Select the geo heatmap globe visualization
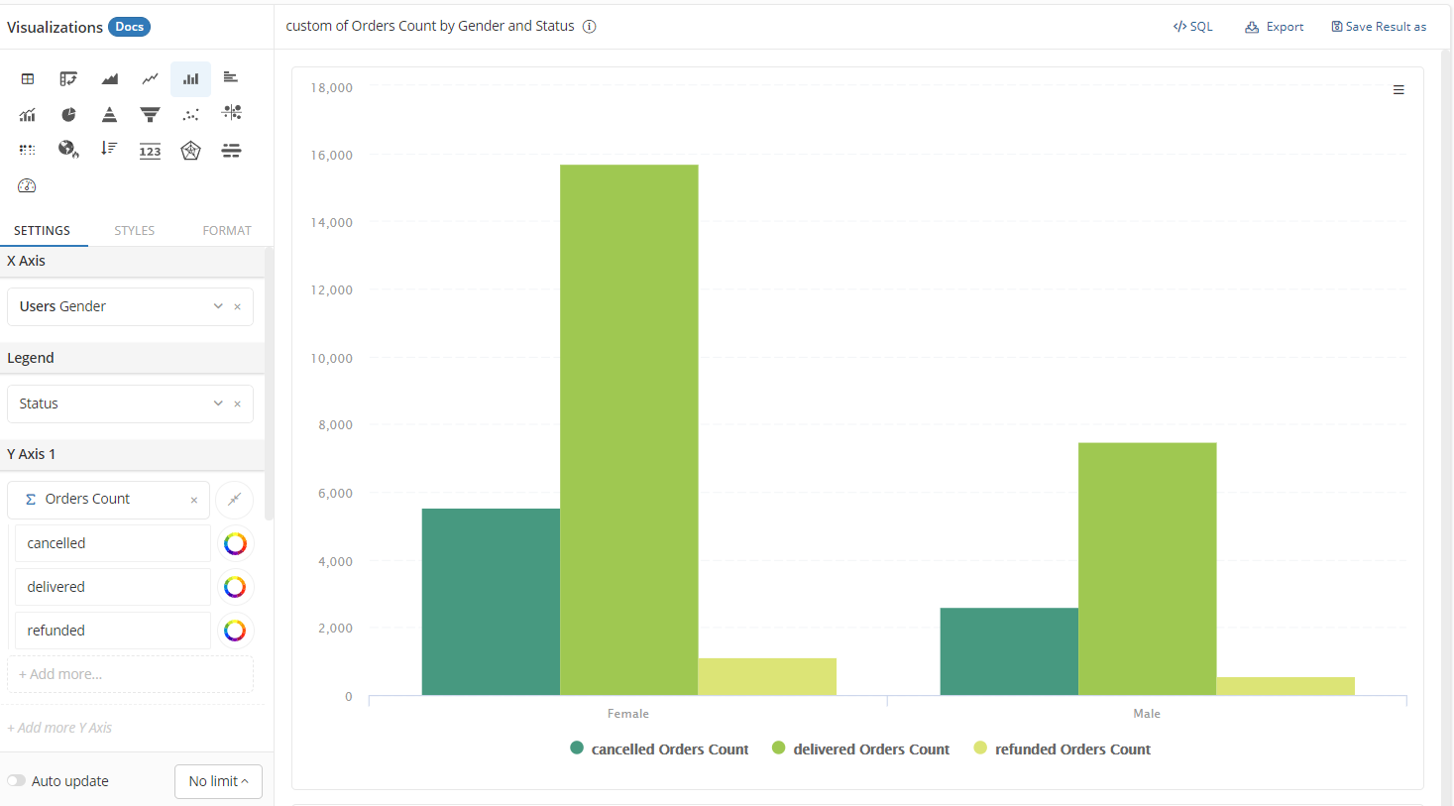The height and width of the screenshot is (806, 1454). coord(68,150)
